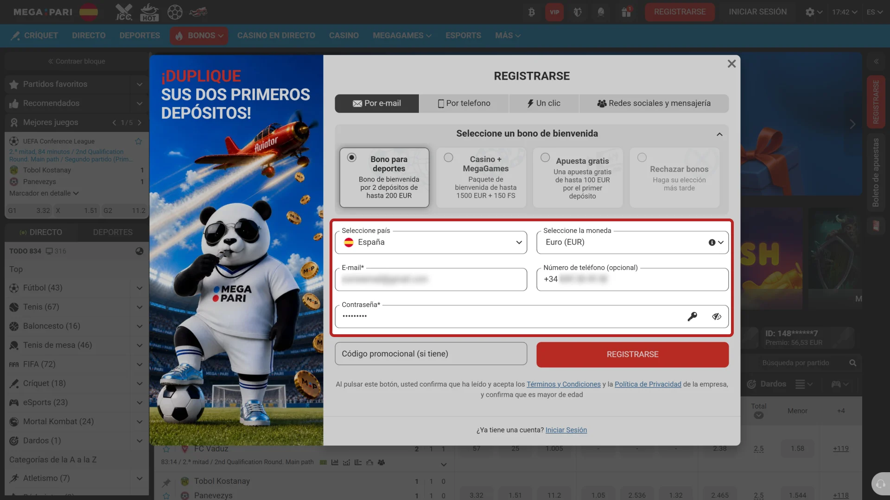The image size is (890, 500).
Task: Open the settings gear menu
Action: [x=814, y=12]
